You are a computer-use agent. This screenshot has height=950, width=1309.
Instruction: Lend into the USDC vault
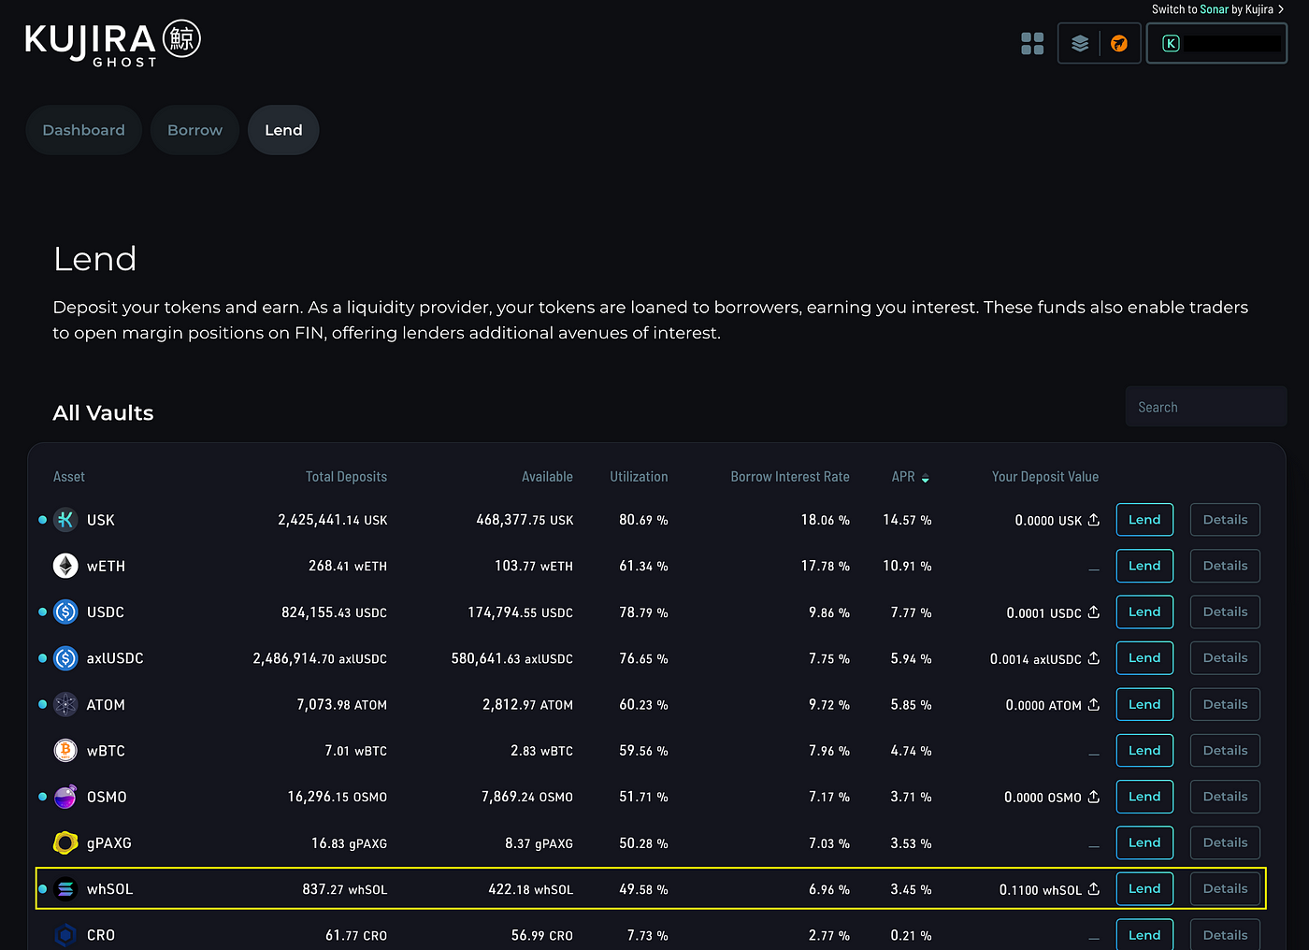click(x=1144, y=612)
